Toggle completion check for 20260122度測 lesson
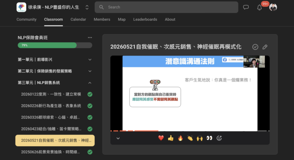Screen dimensions: 294x160 [90, 94]
